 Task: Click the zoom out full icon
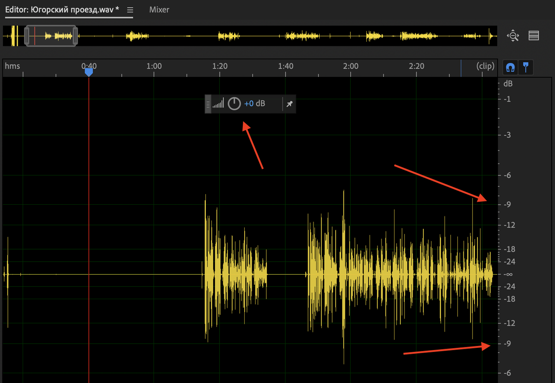point(513,36)
